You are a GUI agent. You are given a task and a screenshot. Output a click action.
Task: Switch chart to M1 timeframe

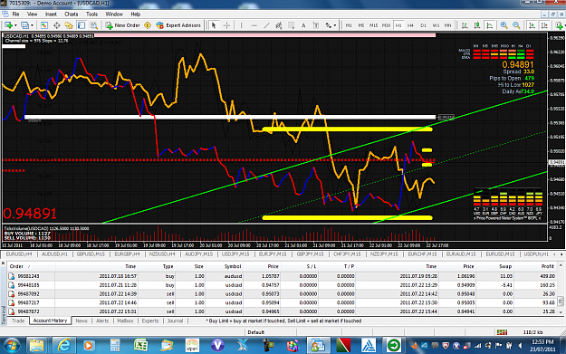(x=349, y=25)
